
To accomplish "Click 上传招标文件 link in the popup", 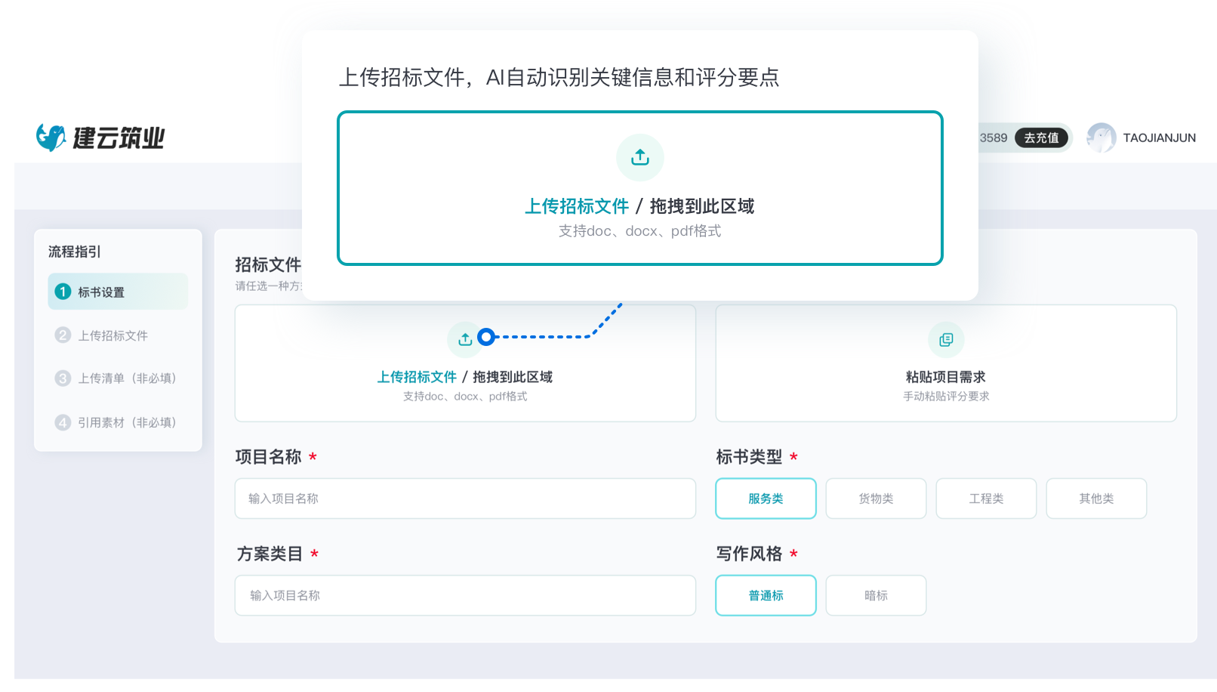I will tap(577, 206).
